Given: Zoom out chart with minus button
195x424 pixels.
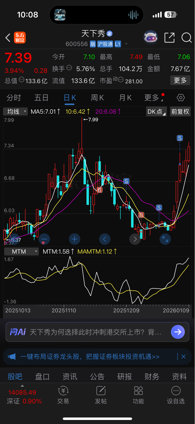Looking at the screenshot, I should (x=44, y=239).
